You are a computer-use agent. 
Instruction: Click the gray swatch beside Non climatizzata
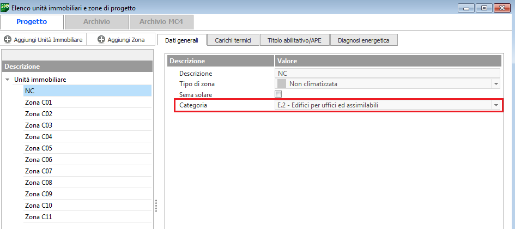[x=282, y=84]
